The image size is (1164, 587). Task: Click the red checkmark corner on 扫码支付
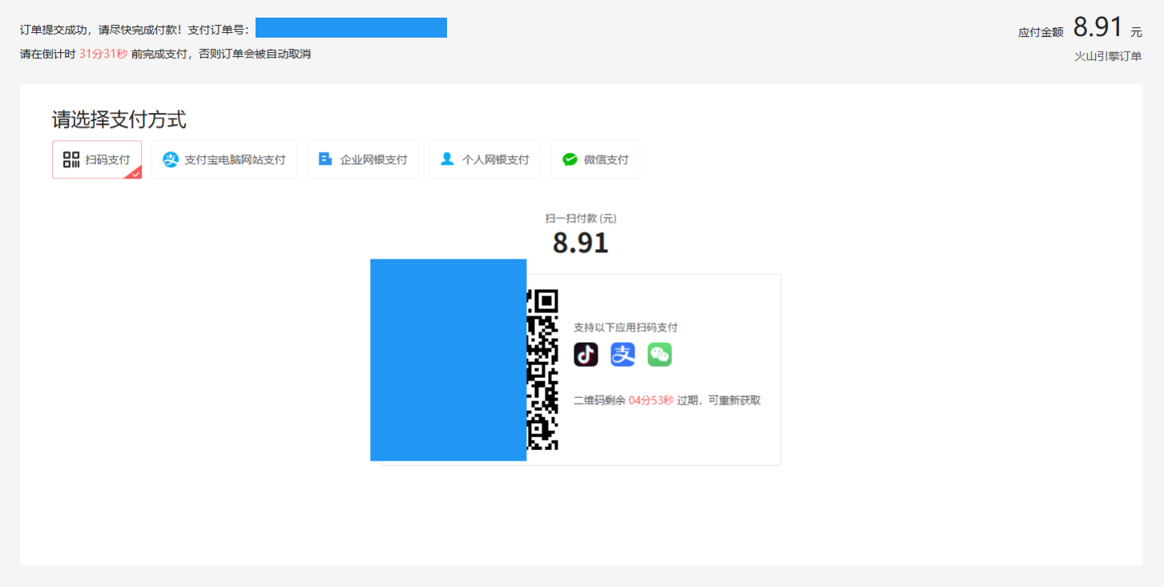[135, 173]
